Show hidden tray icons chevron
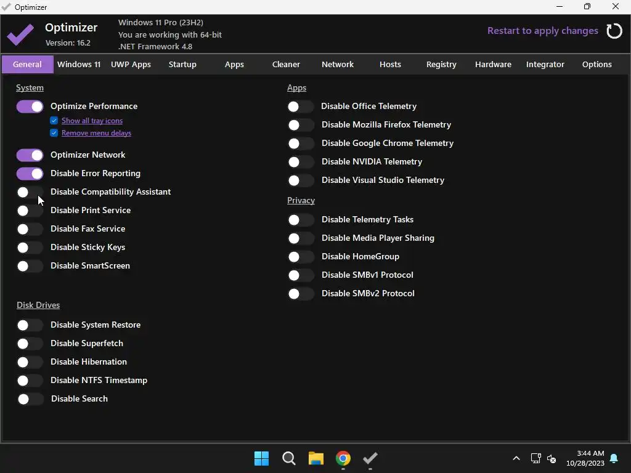 (x=516, y=458)
